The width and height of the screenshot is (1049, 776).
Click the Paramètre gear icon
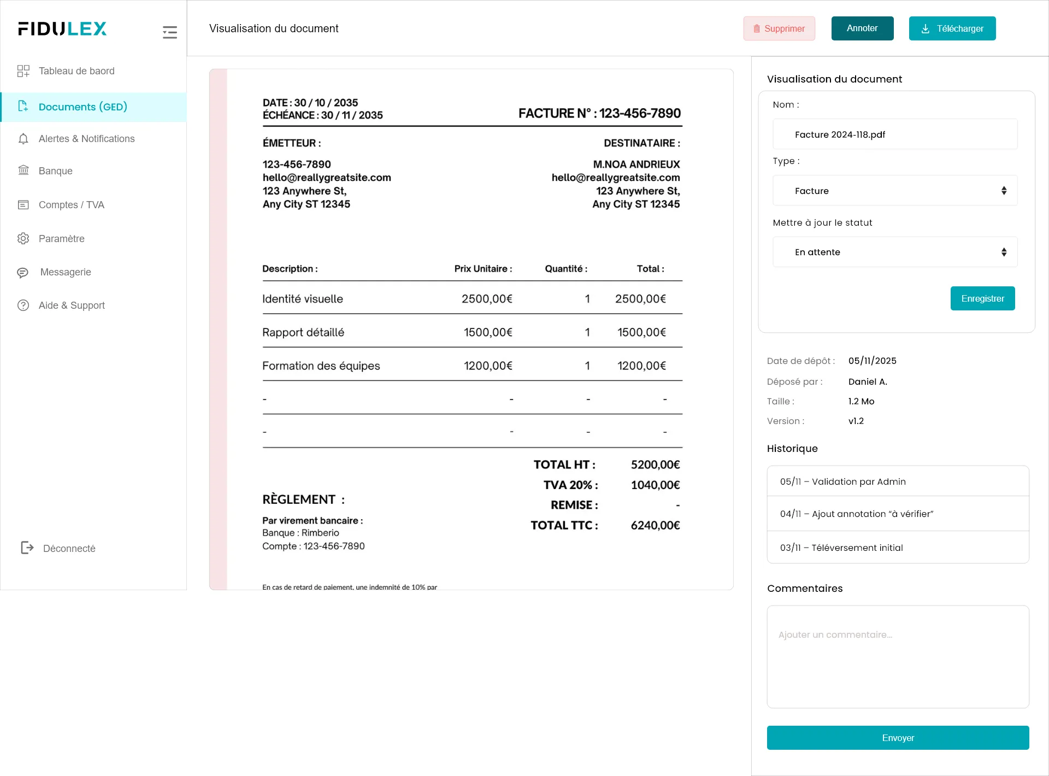(23, 239)
